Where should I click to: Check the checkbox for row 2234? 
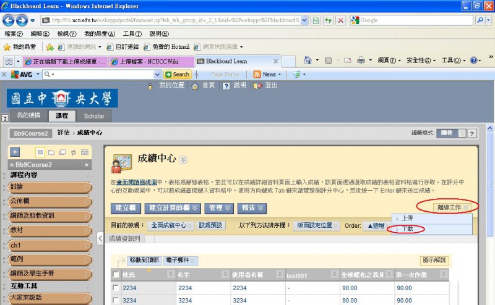116,288
